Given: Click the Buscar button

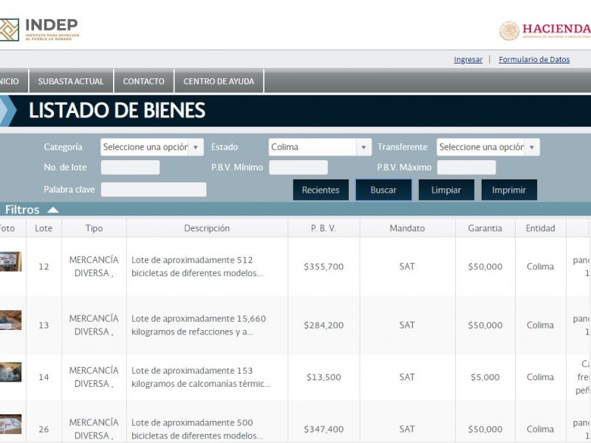Looking at the screenshot, I should pos(383,190).
